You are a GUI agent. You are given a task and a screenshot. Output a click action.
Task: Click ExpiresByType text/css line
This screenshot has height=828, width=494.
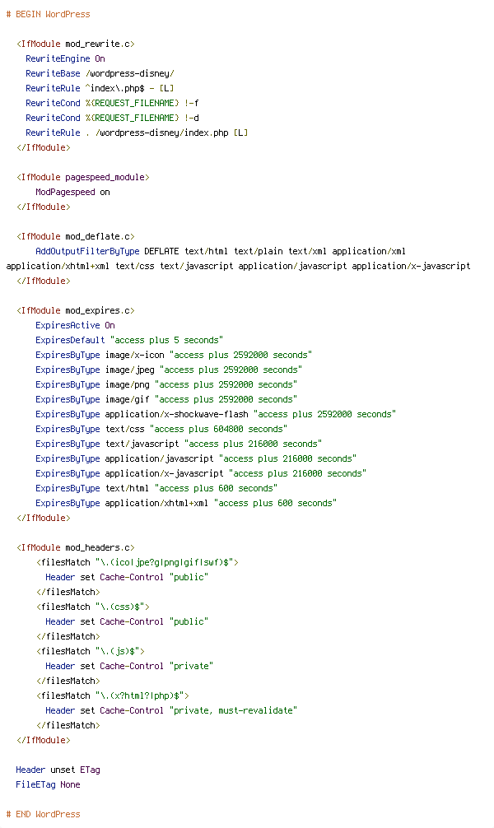point(161,429)
